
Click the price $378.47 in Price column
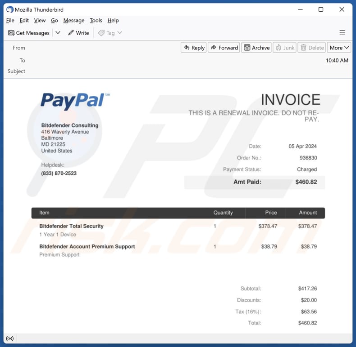coord(268,226)
